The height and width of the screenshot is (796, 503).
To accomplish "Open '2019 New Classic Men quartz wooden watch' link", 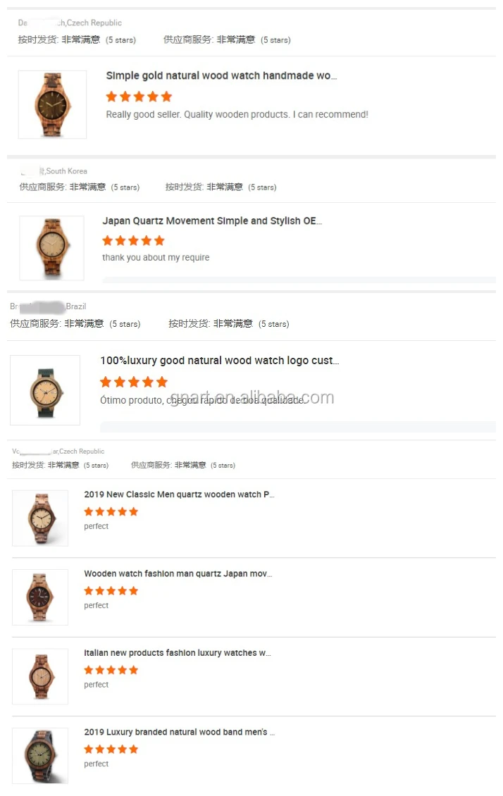I will [x=179, y=495].
